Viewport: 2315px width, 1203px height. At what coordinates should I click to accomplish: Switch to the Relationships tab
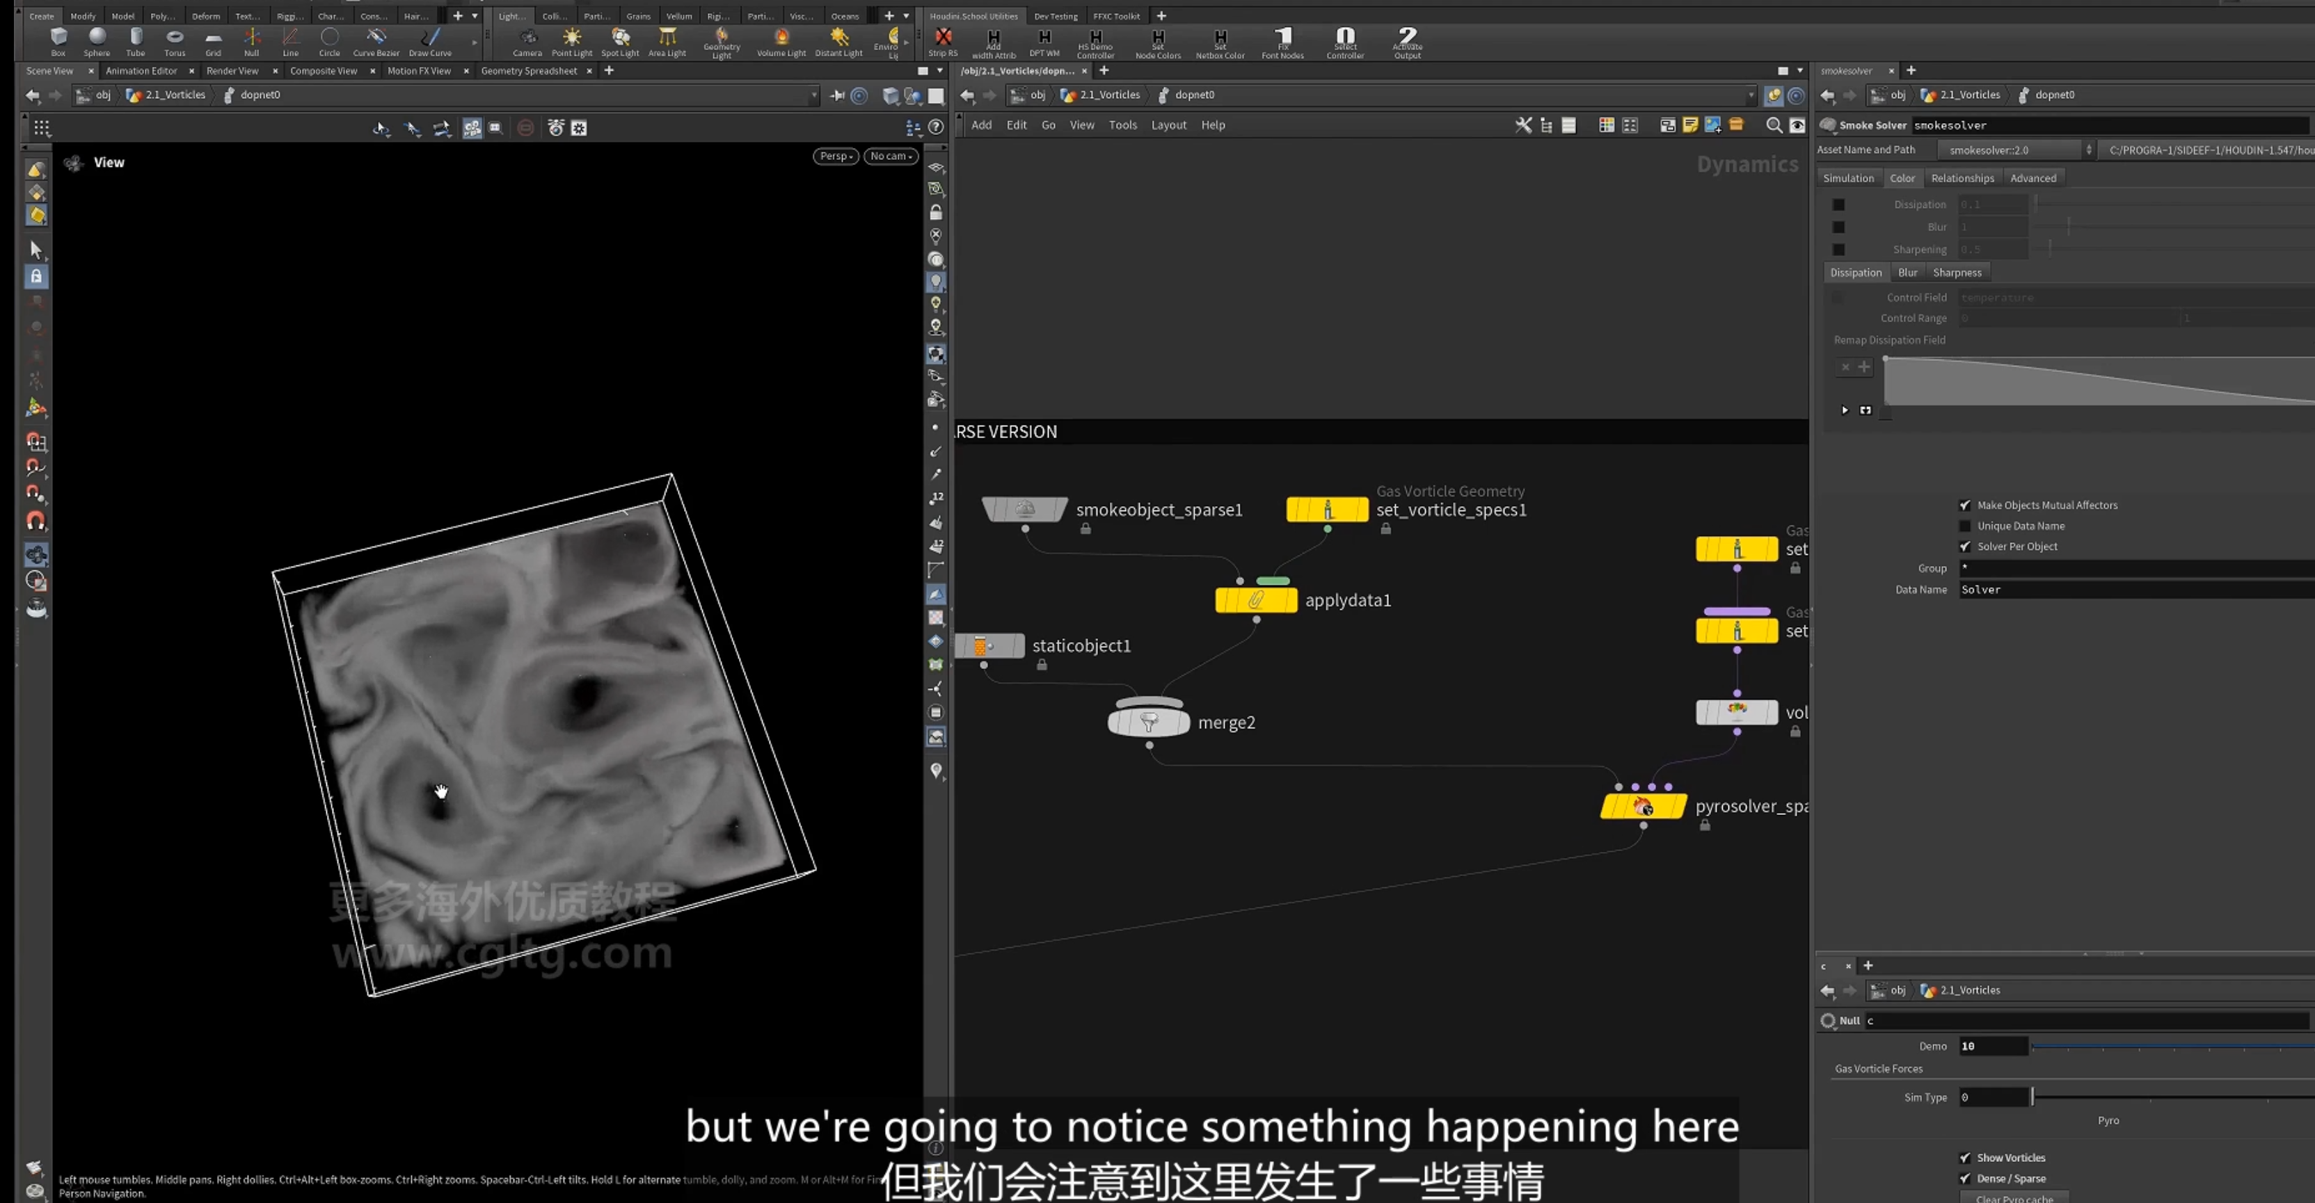coord(1962,178)
